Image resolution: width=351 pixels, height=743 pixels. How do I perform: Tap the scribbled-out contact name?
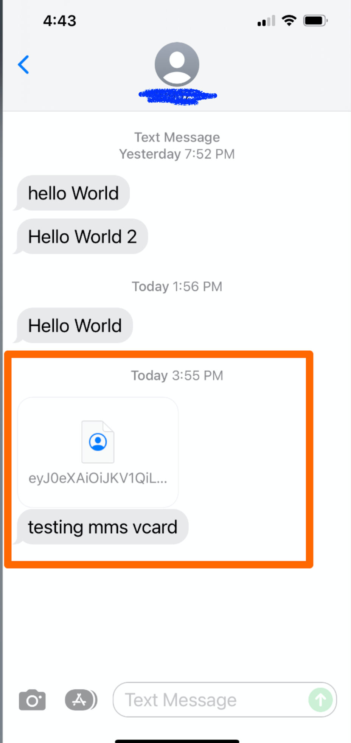pos(178,96)
